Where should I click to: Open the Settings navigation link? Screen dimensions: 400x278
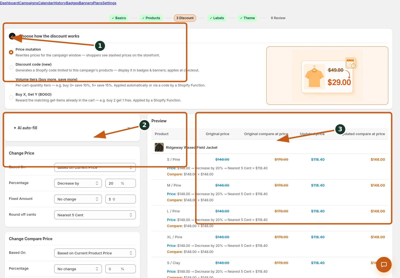point(109,3)
